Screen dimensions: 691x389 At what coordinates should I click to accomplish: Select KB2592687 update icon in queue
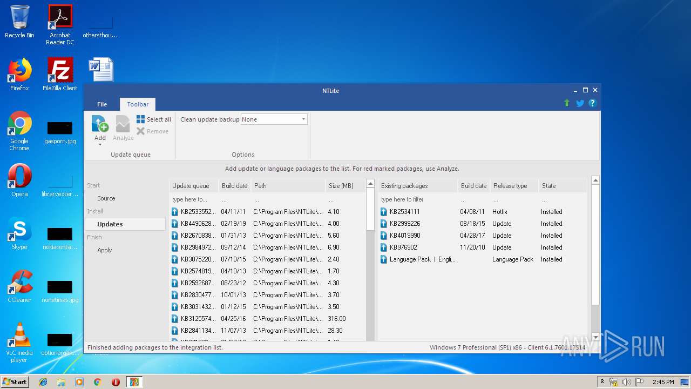175,283
